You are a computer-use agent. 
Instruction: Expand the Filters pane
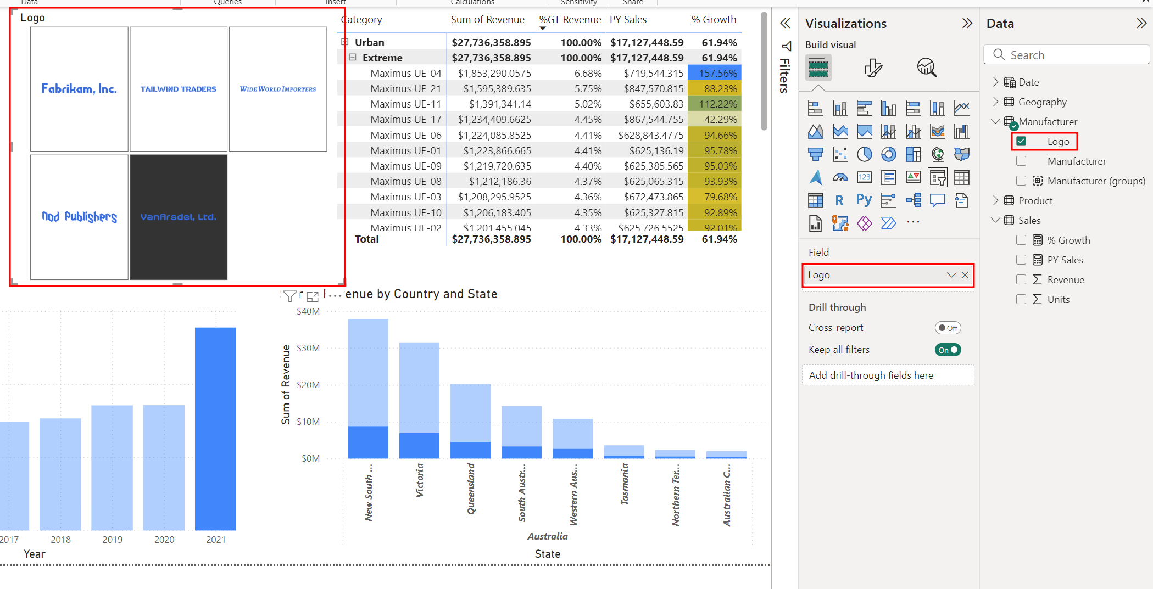point(786,24)
